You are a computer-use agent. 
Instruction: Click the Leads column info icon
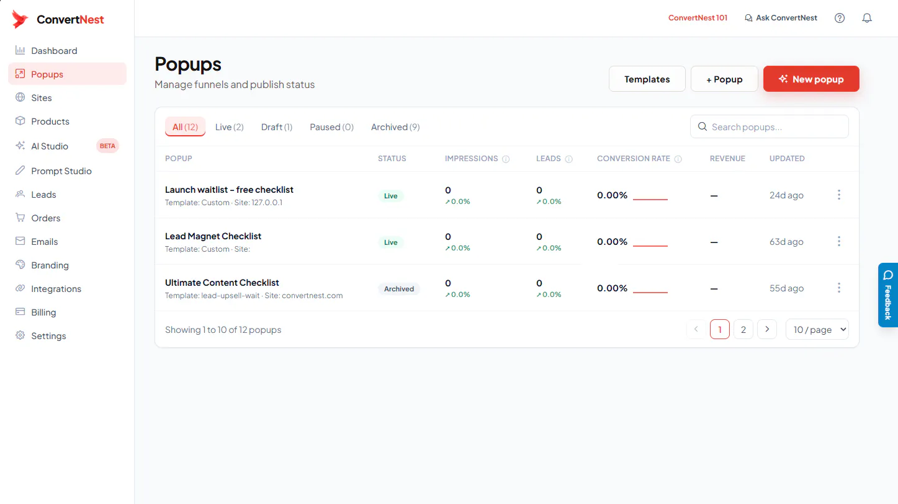coord(568,159)
